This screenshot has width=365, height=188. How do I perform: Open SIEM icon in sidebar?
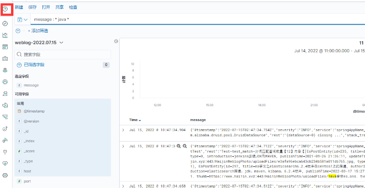click(x=5, y=140)
